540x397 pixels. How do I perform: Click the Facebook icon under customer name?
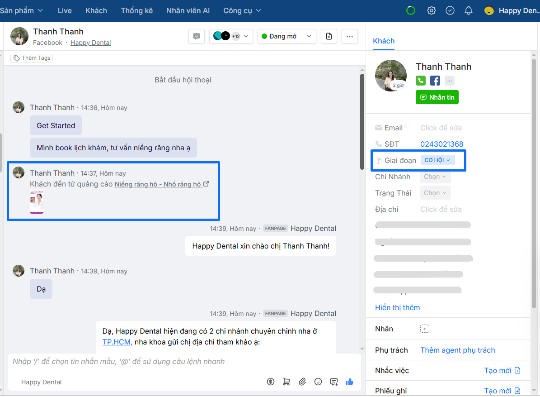[435, 81]
